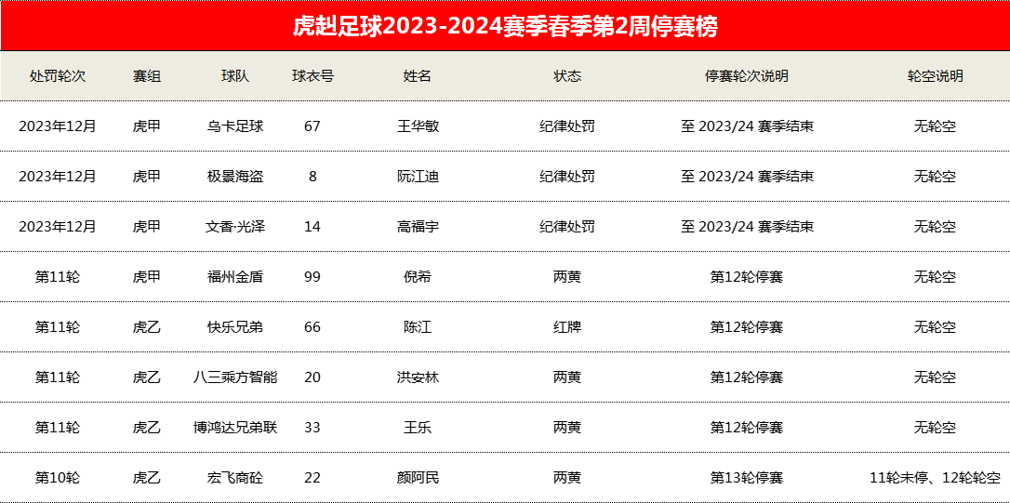Select the 姓名 column header
The width and height of the screenshot is (1010, 503).
pyautogui.click(x=418, y=76)
